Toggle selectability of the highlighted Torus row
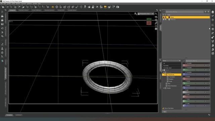 (x=166, y=17)
